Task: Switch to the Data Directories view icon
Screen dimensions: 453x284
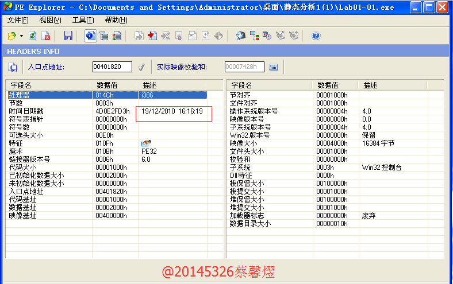Action: pyautogui.click(x=103, y=36)
